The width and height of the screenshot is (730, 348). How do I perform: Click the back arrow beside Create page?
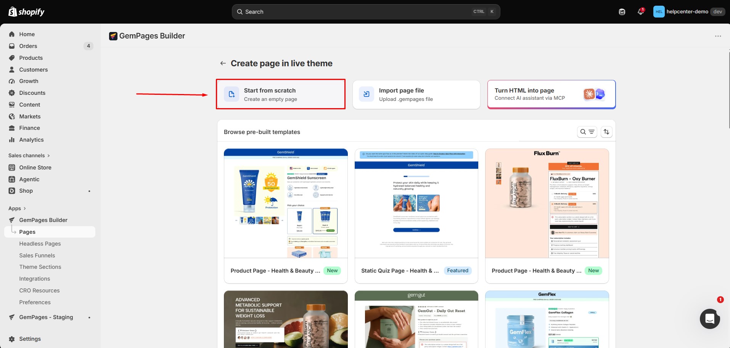click(x=223, y=63)
